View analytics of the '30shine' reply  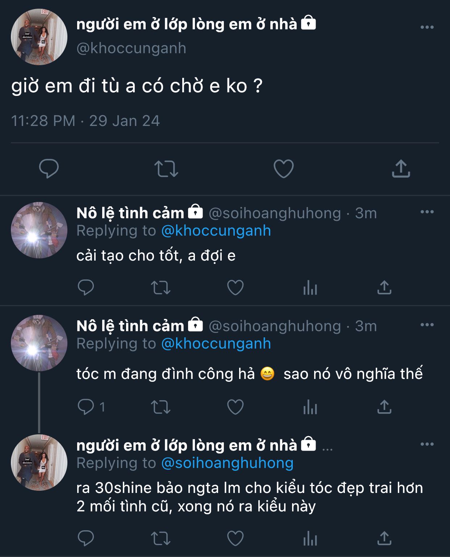[310, 539]
